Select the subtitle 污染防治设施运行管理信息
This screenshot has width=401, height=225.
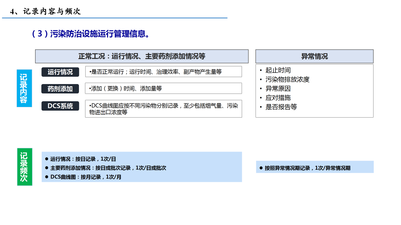[x=91, y=34]
